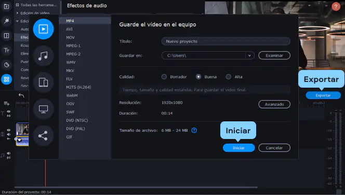Click the title track T icon

pos(3,114)
